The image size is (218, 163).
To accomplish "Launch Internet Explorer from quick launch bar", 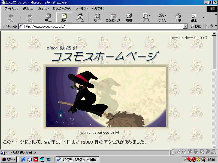I will tap(23, 159).
